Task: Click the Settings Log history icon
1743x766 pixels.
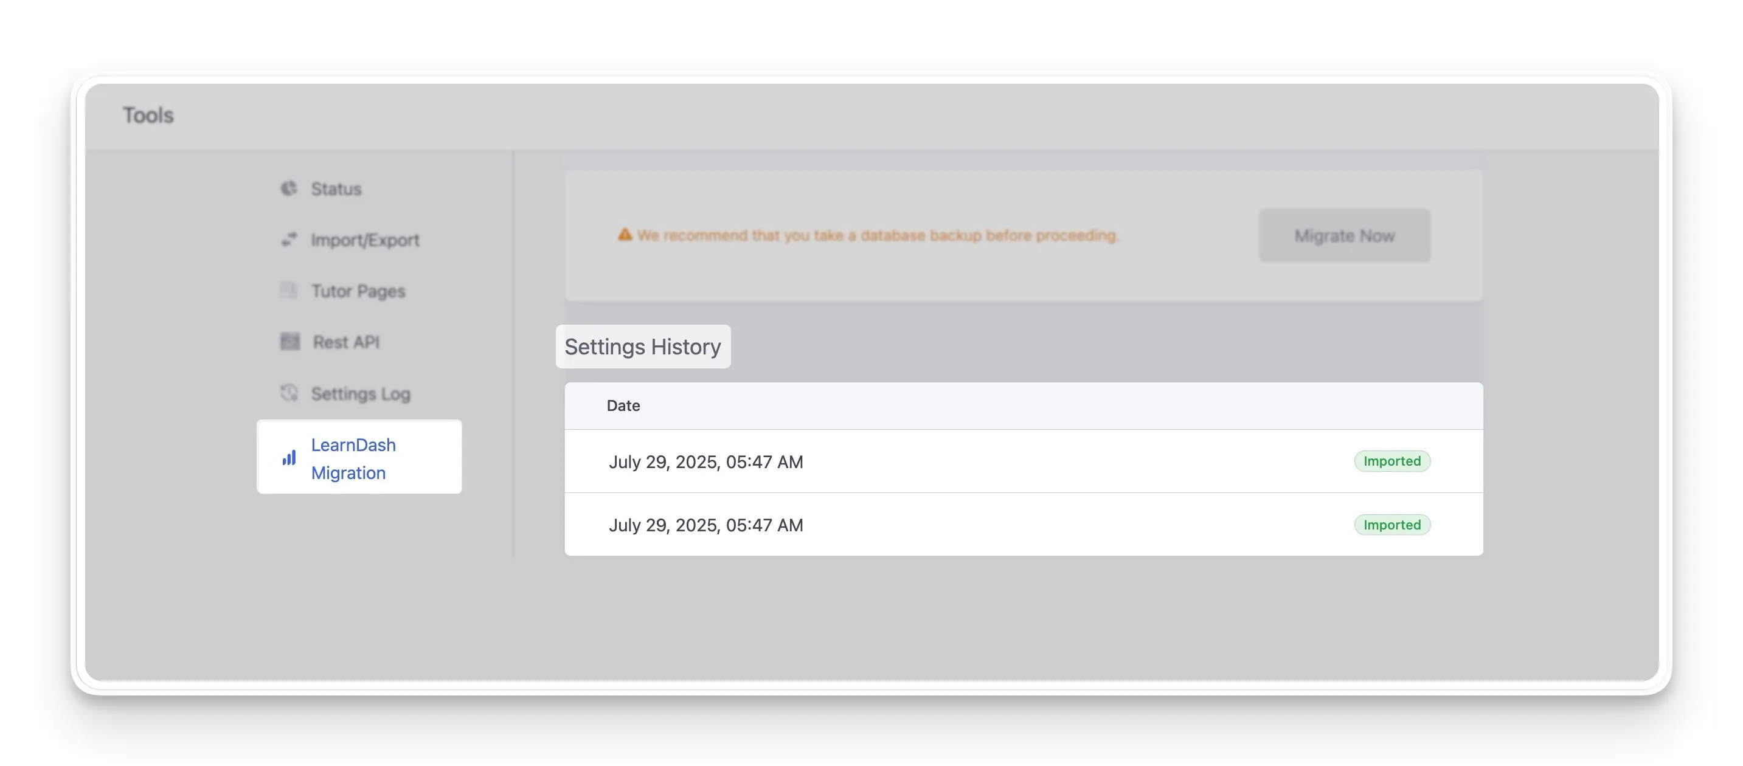Action: point(289,393)
